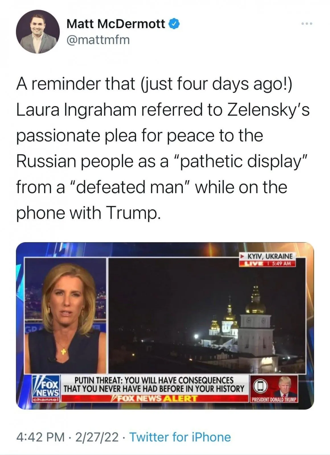The height and width of the screenshot is (455, 330).
Task: Click the 2/27/22 date
Action: point(97,437)
